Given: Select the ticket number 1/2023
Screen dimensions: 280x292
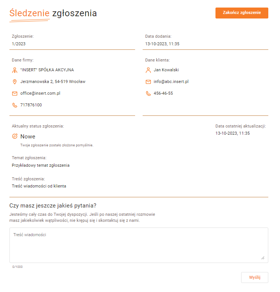Looking at the screenshot, I should click(x=18, y=44).
